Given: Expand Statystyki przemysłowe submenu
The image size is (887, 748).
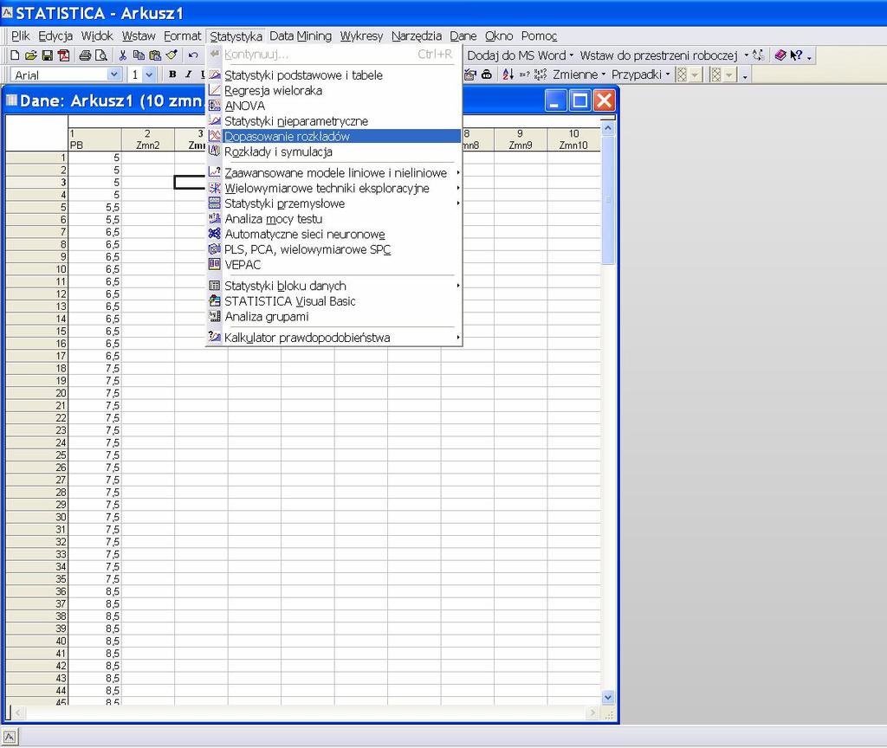Looking at the screenshot, I should (333, 203).
